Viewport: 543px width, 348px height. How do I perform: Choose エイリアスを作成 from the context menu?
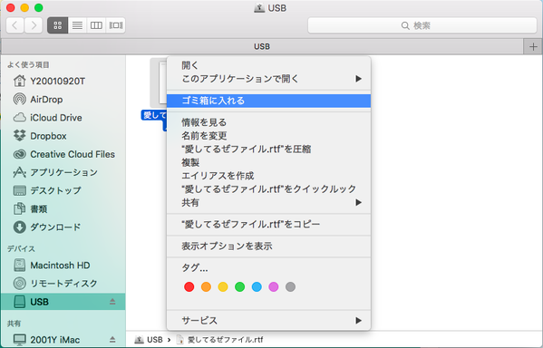click(268, 176)
